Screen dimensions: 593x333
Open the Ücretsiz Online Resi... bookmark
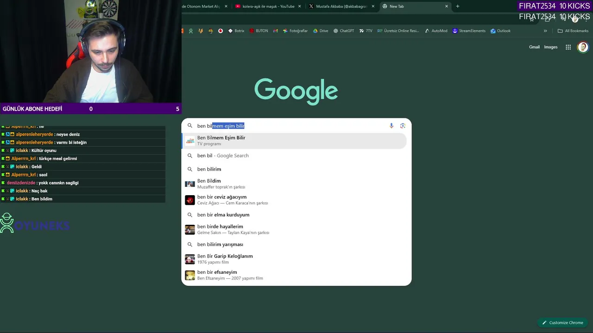[398, 31]
